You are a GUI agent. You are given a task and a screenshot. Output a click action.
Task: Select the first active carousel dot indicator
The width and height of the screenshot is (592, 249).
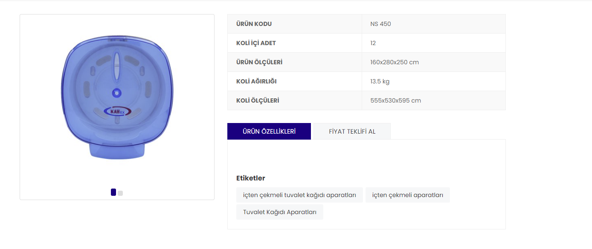[113, 192]
